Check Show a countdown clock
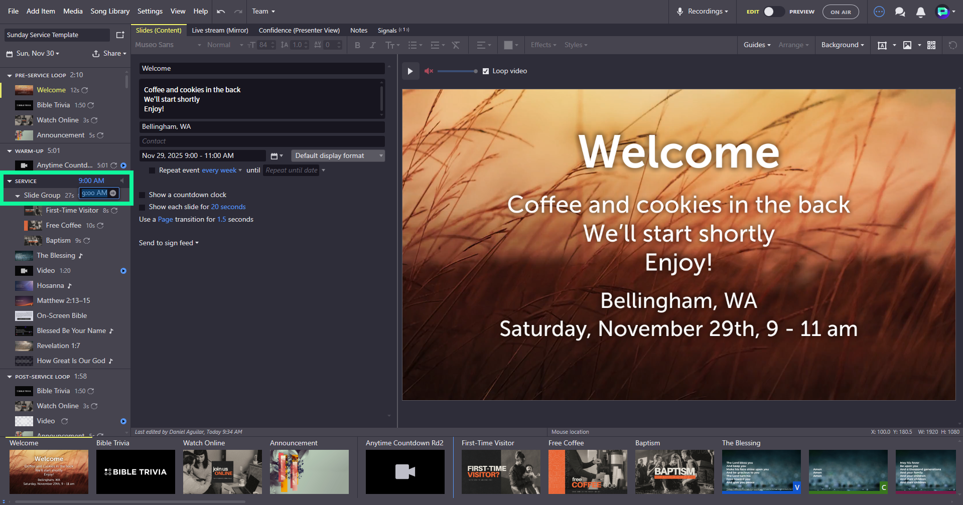Image resolution: width=963 pixels, height=505 pixels. pos(142,195)
